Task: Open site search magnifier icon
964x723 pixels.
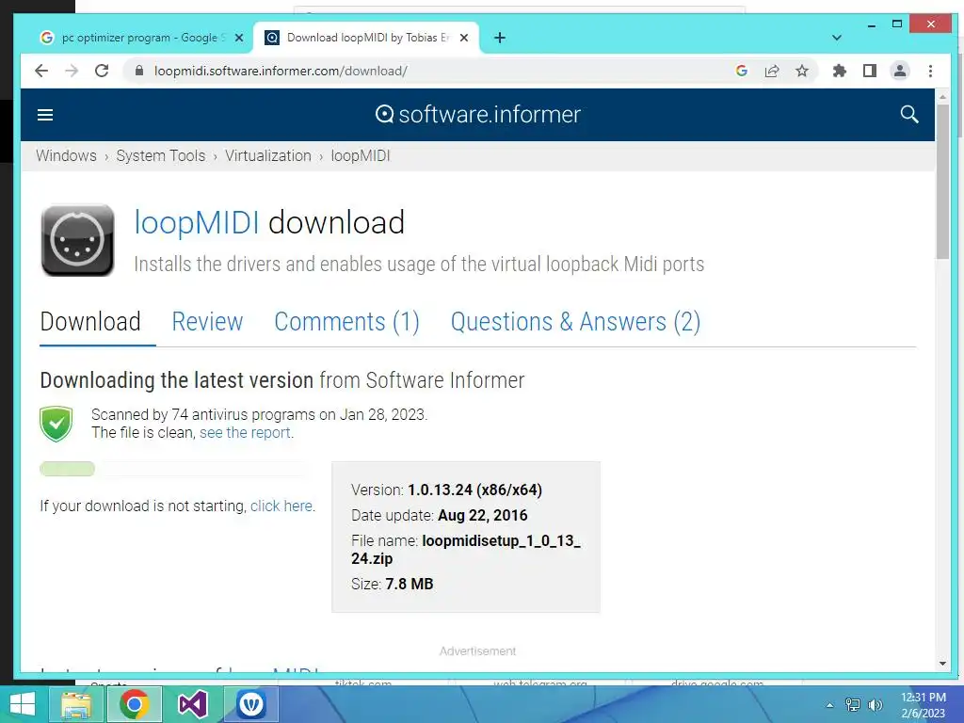Action: pyautogui.click(x=909, y=114)
